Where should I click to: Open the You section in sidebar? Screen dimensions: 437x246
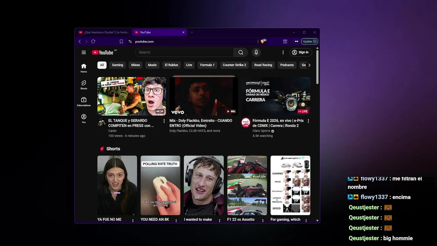click(x=84, y=119)
